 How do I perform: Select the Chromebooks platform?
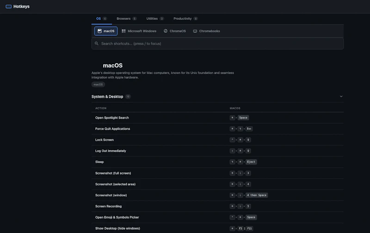click(x=206, y=31)
